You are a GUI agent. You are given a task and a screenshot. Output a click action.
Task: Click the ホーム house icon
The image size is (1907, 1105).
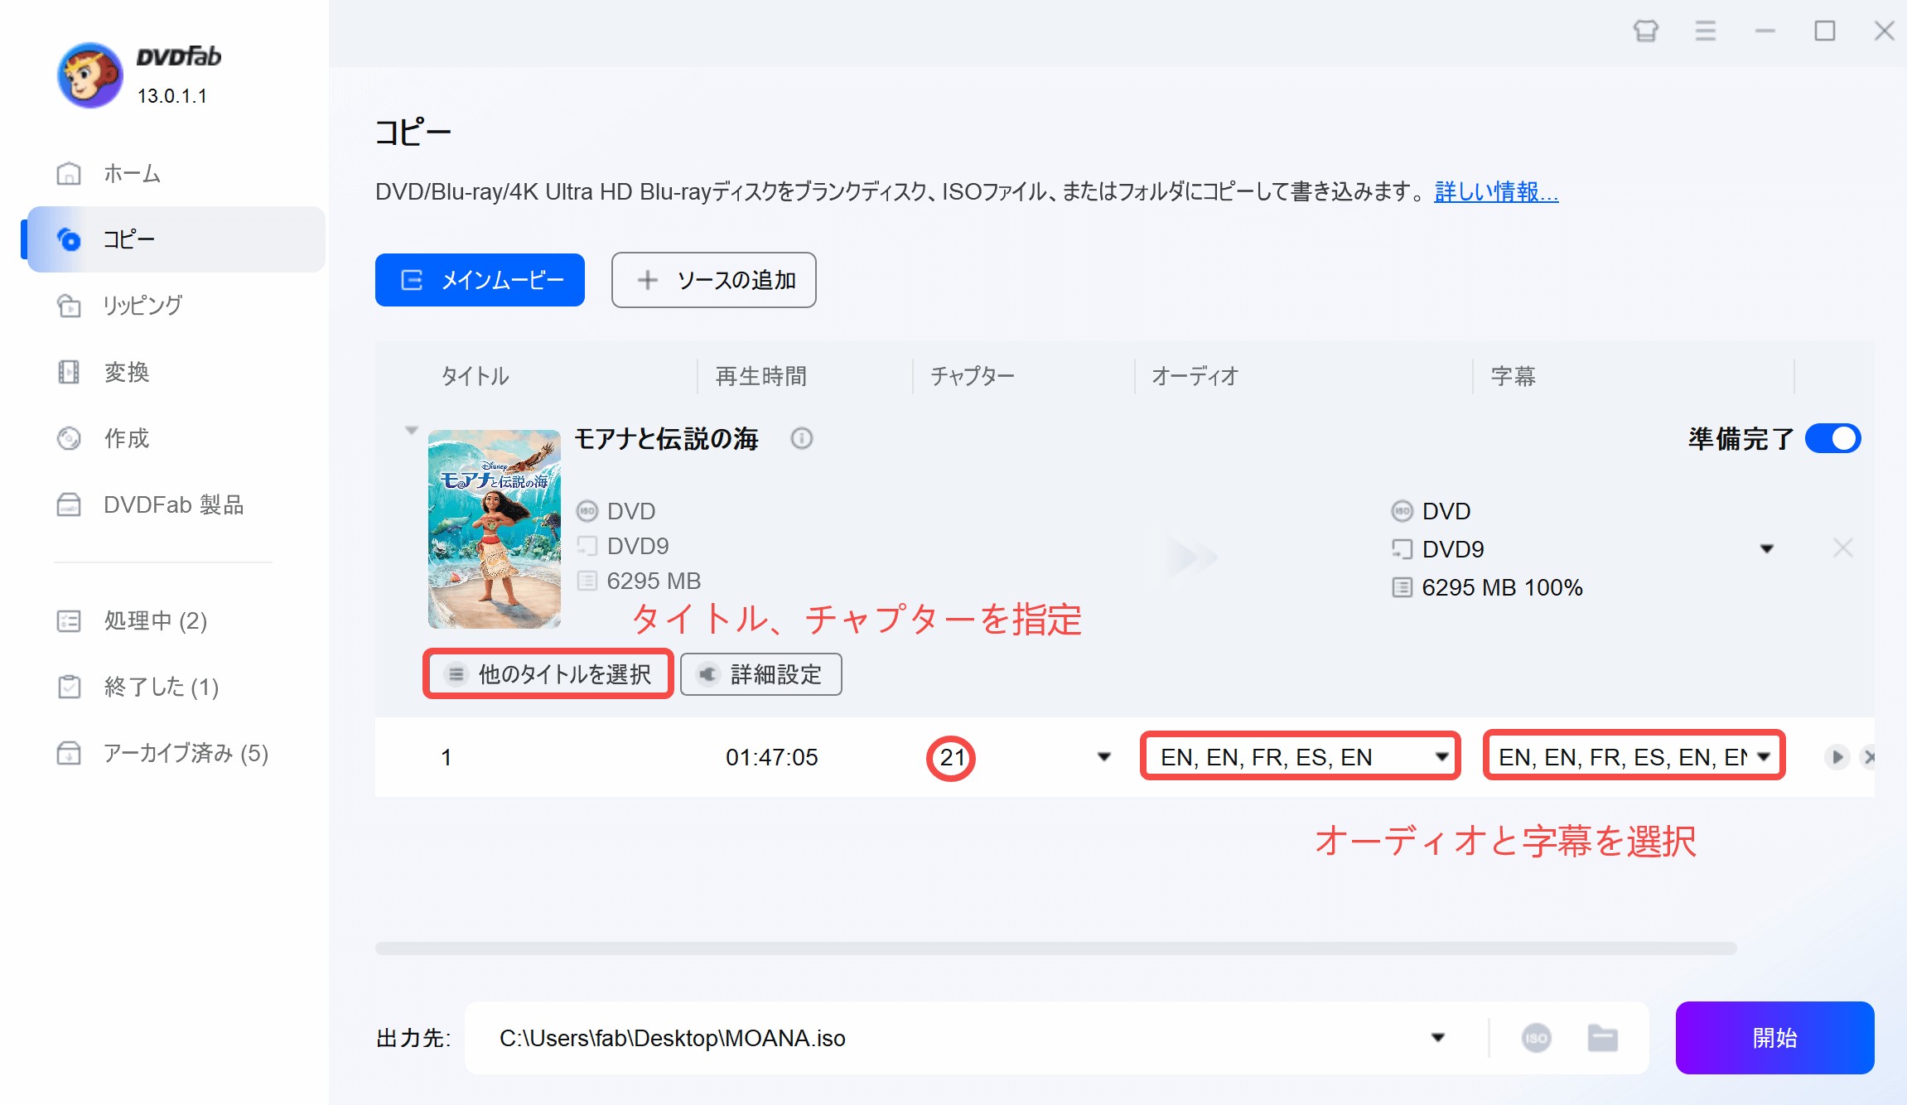[69, 173]
